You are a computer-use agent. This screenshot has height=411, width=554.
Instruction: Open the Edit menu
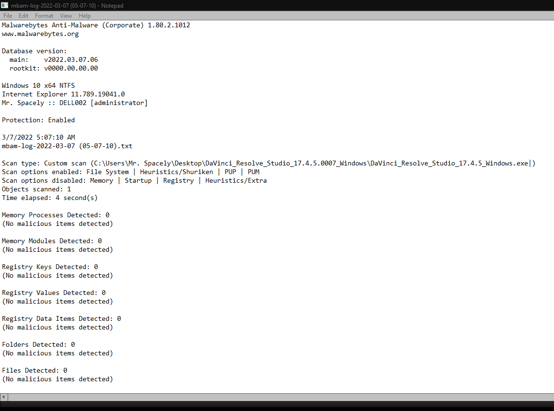(x=24, y=15)
